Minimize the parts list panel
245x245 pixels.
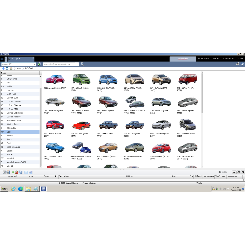pyautogui.click(x=234, y=172)
